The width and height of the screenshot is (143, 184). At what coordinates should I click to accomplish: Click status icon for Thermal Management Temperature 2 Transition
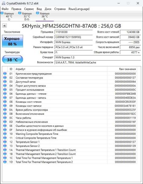[x=5, y=154]
